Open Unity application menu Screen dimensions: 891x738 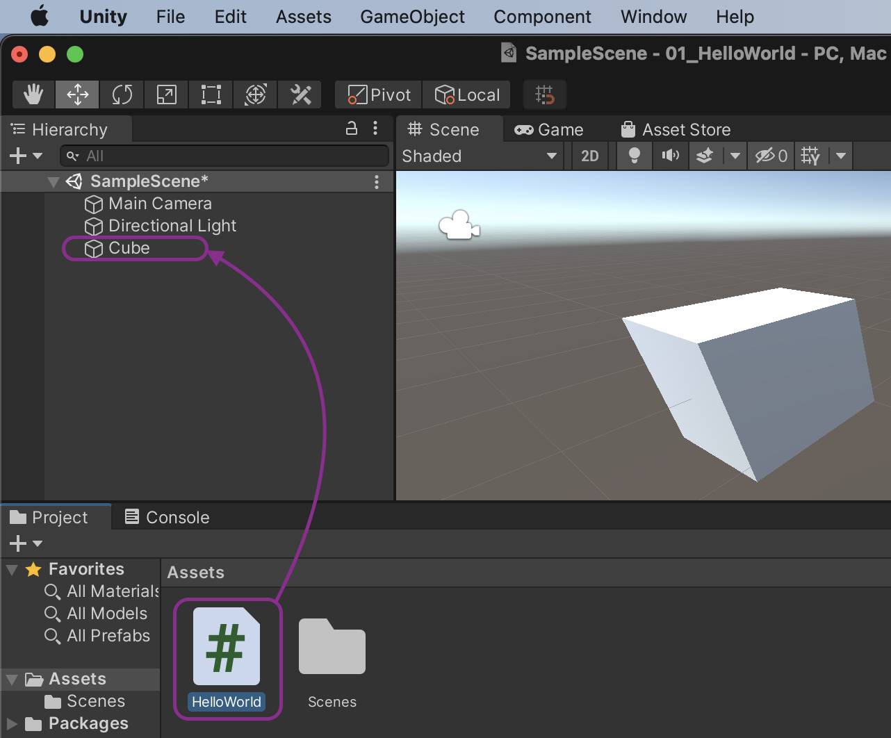(103, 17)
